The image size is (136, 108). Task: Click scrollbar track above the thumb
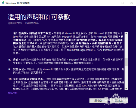126,47
